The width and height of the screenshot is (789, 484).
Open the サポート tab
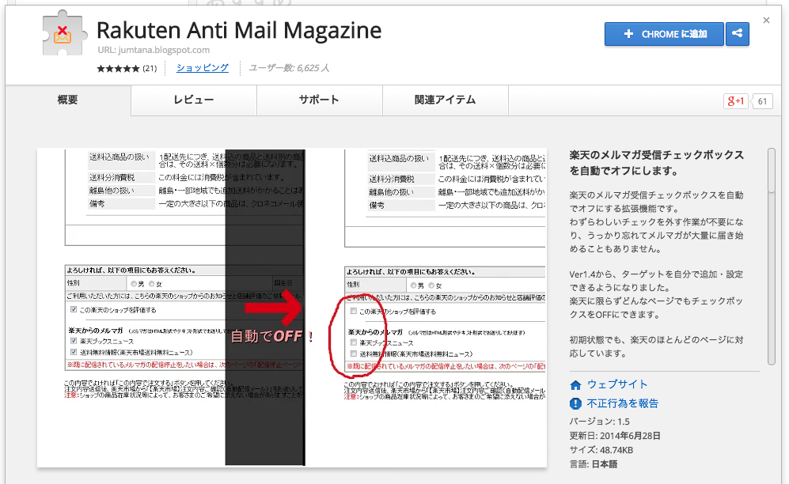pos(319,100)
